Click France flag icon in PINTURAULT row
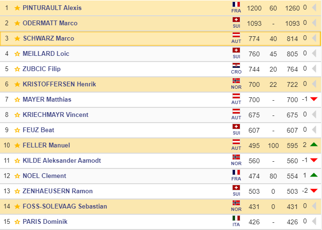 point(236,5)
